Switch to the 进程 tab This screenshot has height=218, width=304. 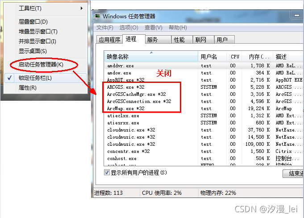(x=134, y=39)
